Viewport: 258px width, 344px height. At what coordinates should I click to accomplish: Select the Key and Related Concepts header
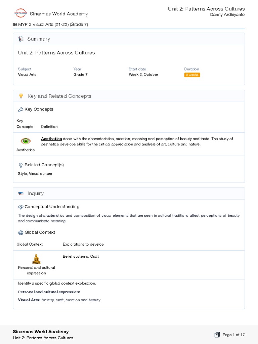coord(59,96)
